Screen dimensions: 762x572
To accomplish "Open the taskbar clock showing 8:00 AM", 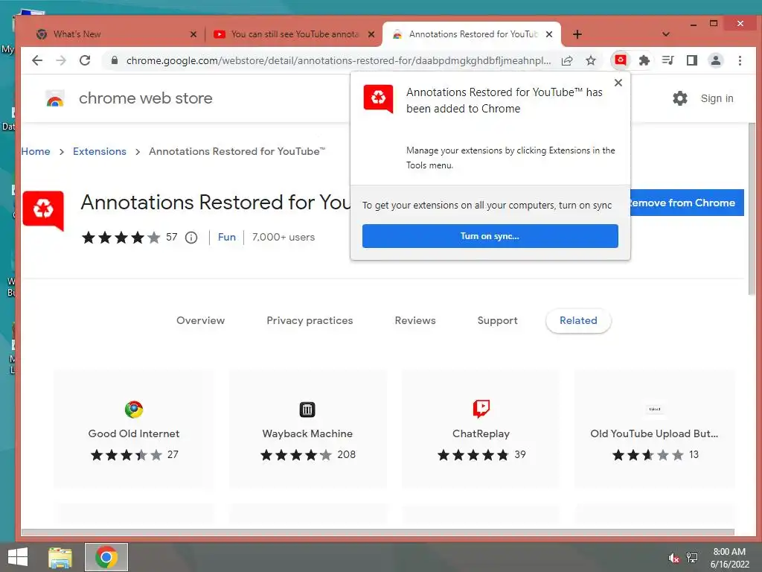I will (729, 558).
